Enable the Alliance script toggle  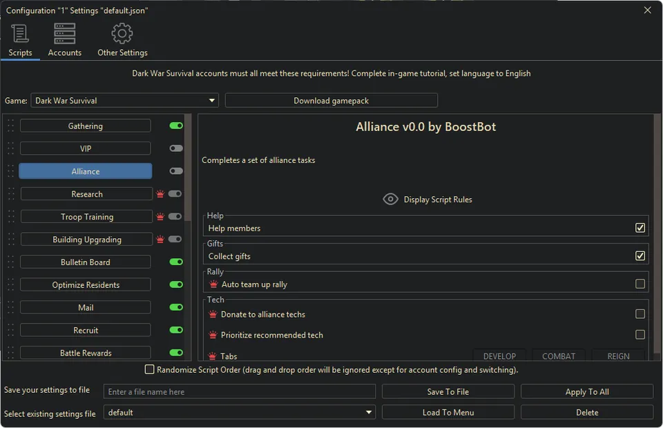coord(176,171)
